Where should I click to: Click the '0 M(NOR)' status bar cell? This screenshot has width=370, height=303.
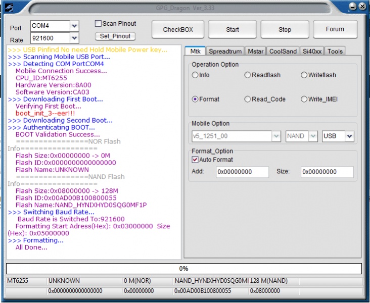click(148, 281)
